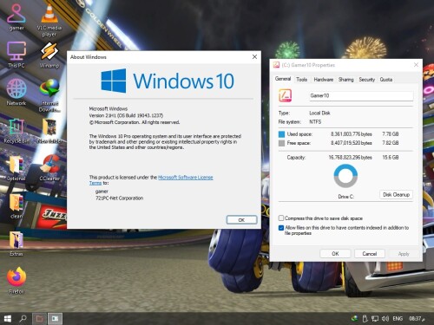434x325 pixels.
Task: Select the Recycle Bin desktop icon
Action: point(16,130)
